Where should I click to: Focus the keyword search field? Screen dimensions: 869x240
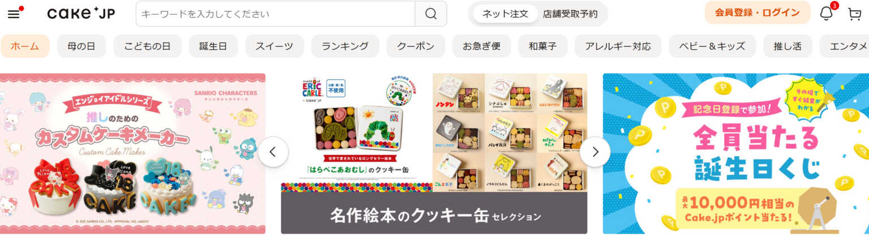pyautogui.click(x=276, y=14)
